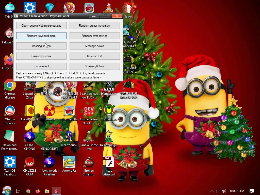
Task: Toggle the Tunnel effect payload
Action: (x=41, y=66)
